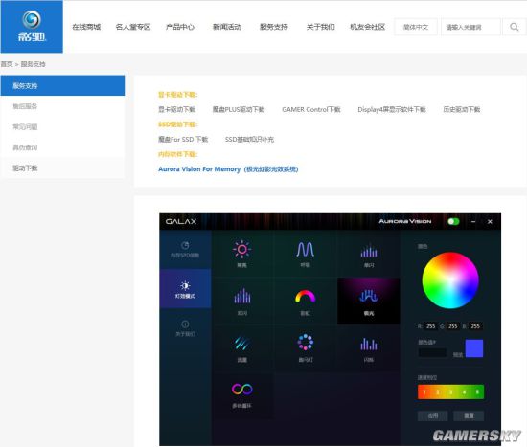The image size is (527, 447).
Task: Open the language selector showing 简体中文
Action: 416,27
